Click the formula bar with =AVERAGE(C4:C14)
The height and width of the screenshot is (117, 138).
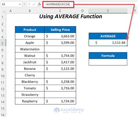coord(58,4)
